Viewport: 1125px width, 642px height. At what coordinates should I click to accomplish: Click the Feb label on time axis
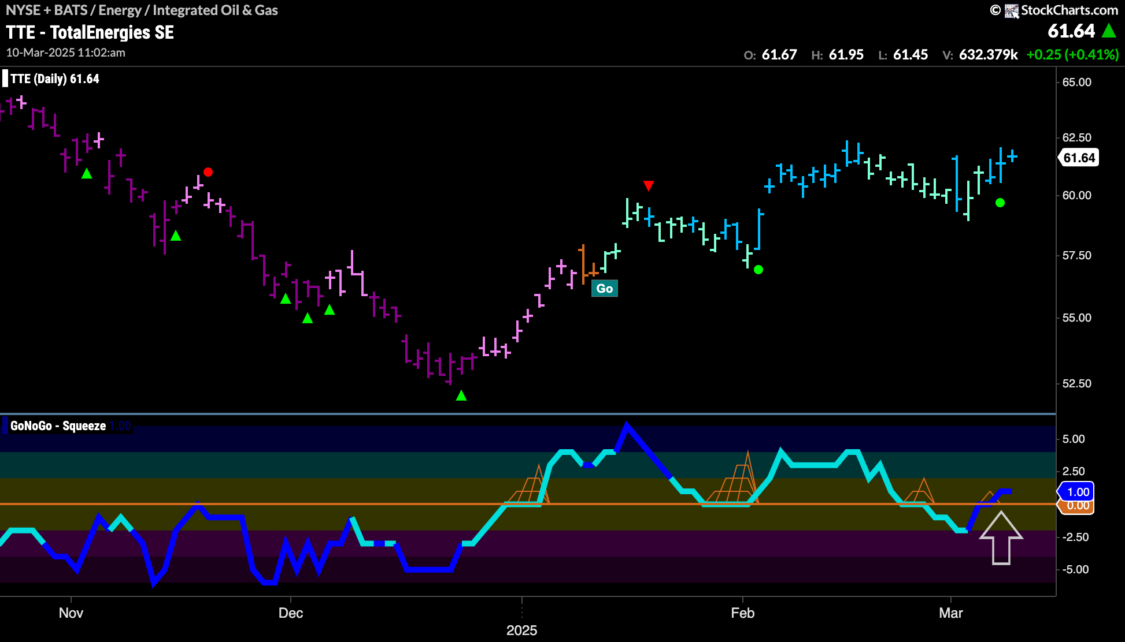click(743, 613)
